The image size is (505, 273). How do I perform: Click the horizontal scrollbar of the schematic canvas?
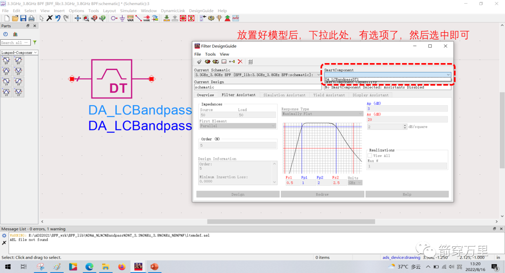pyautogui.click(x=291, y=222)
